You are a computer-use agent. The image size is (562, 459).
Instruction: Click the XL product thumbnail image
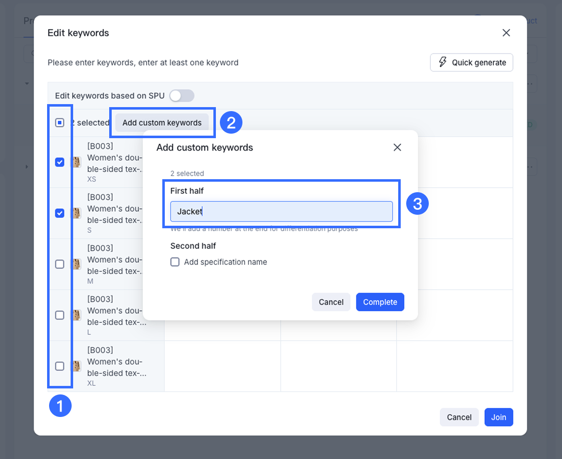77,366
